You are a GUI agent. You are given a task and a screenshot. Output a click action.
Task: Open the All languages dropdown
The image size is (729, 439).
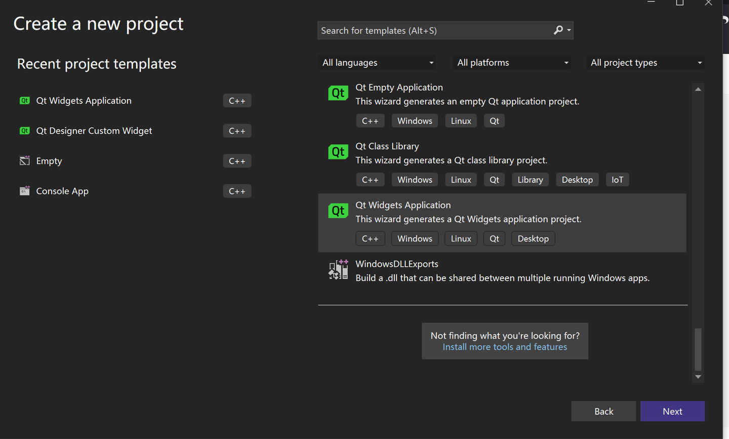pos(378,63)
